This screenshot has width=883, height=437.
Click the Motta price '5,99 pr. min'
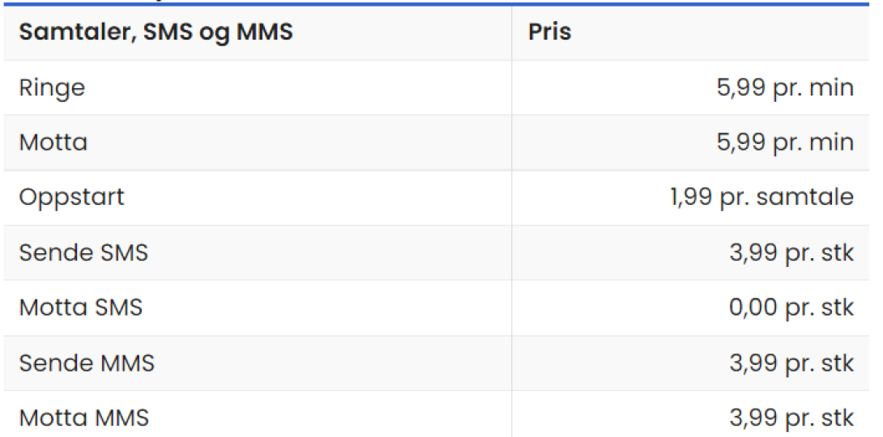pyautogui.click(x=785, y=142)
